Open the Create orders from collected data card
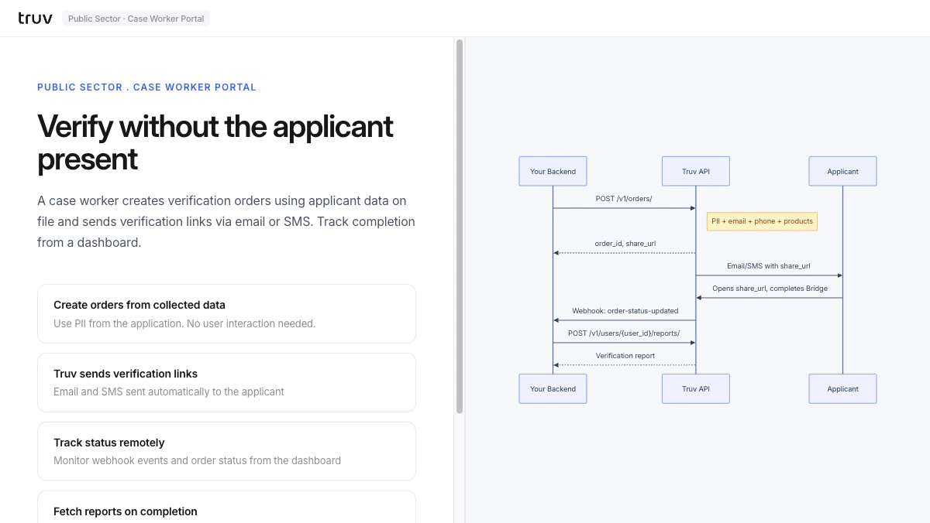This screenshot has width=930, height=523. tap(226, 313)
